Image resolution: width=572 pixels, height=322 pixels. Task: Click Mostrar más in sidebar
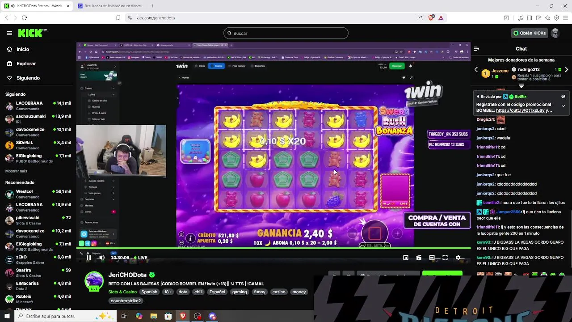coord(16,171)
